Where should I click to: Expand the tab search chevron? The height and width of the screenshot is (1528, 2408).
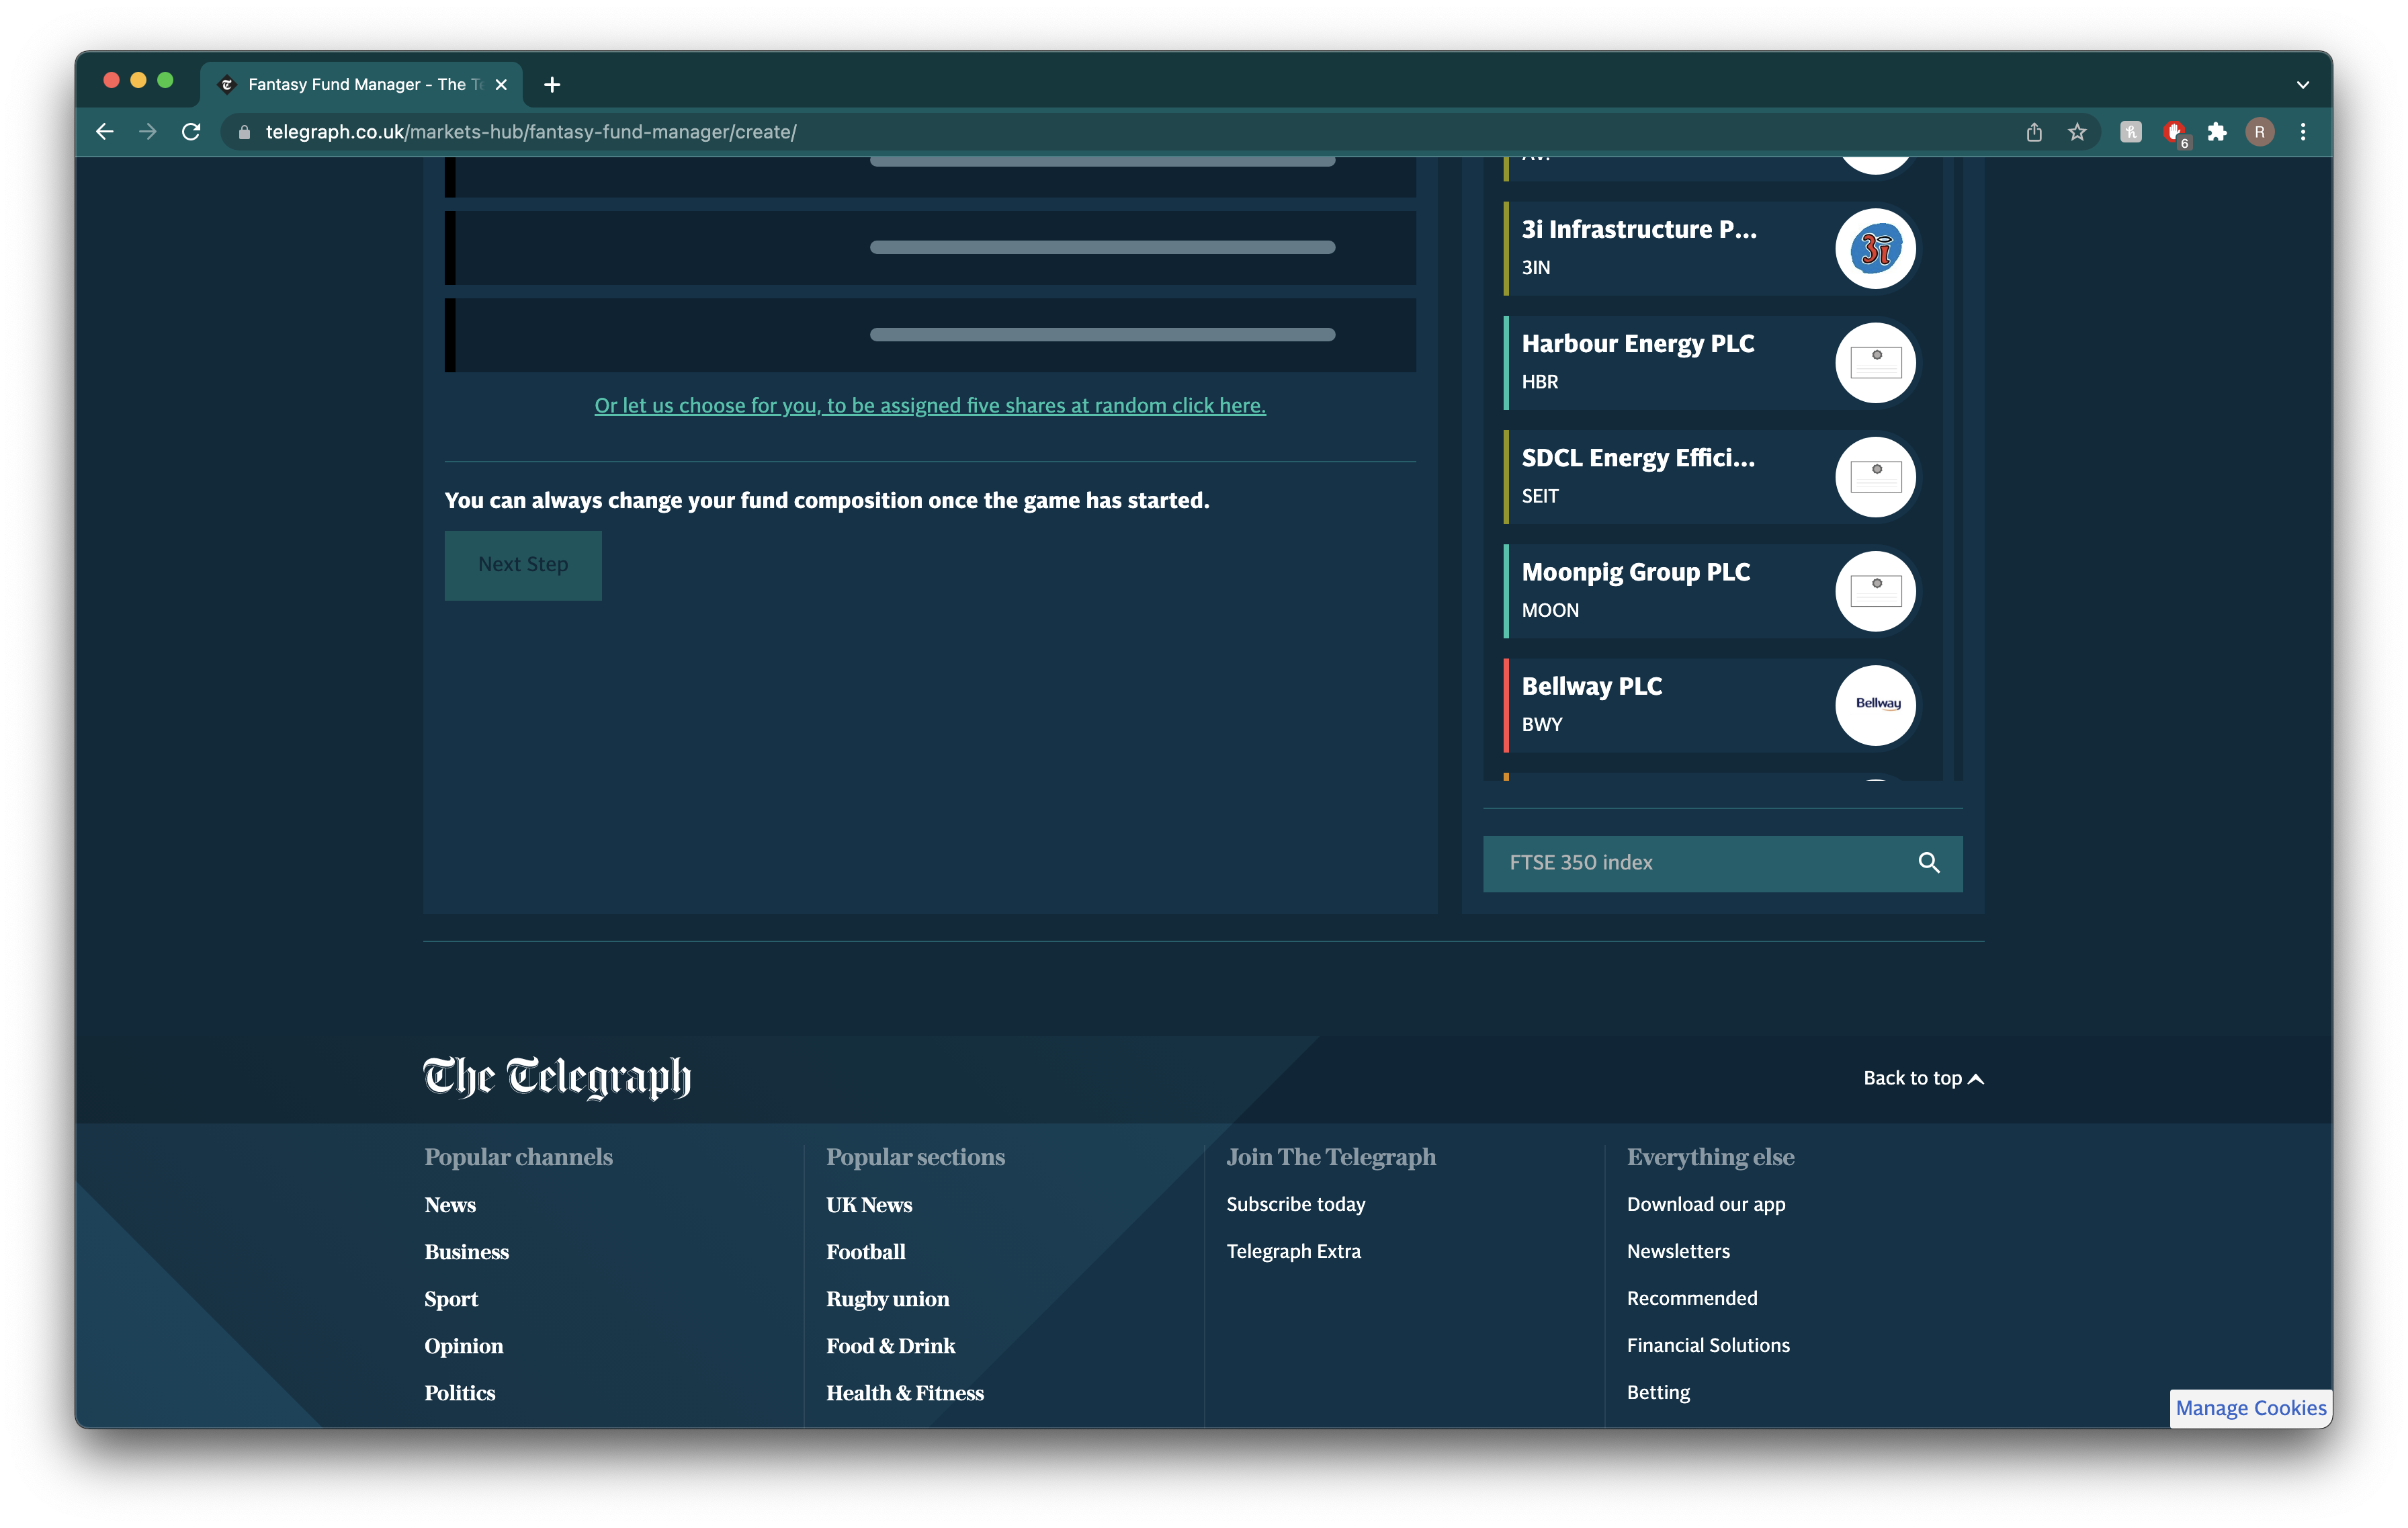click(x=2302, y=85)
